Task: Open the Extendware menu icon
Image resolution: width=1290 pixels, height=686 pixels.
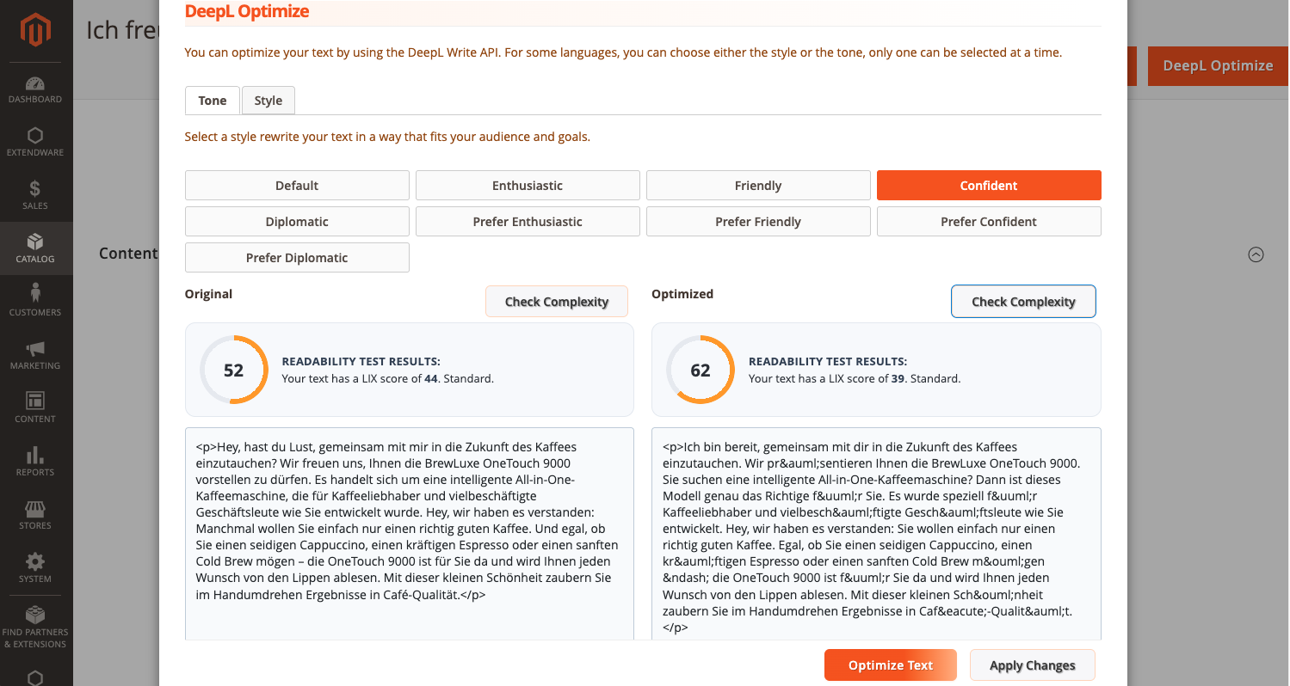Action: pos(35,136)
